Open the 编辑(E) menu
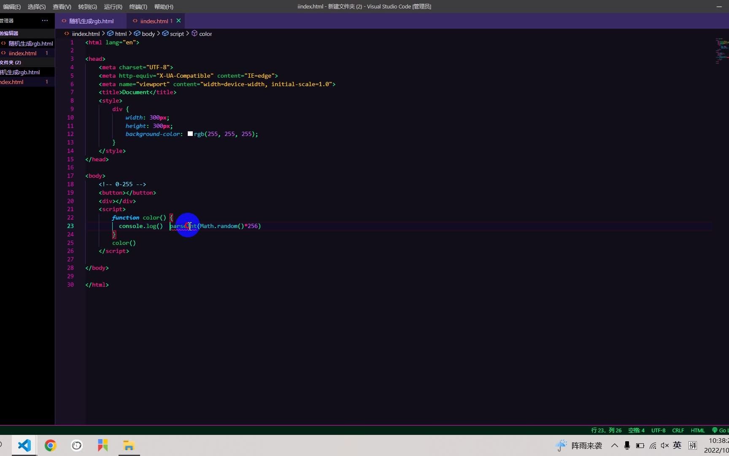This screenshot has height=456, width=729. click(11, 7)
